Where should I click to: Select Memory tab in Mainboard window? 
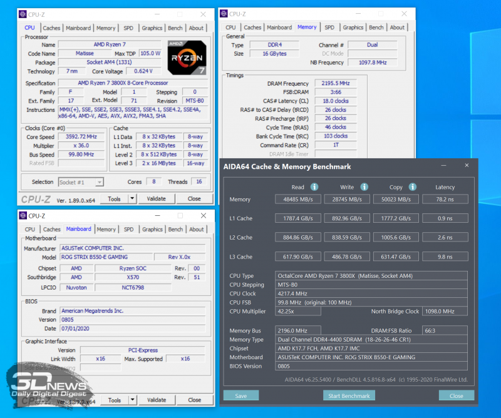point(106,229)
